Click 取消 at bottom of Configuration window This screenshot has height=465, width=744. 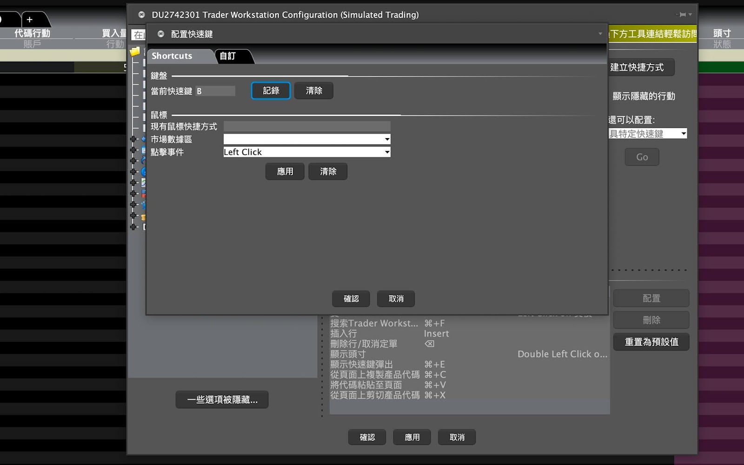click(457, 437)
